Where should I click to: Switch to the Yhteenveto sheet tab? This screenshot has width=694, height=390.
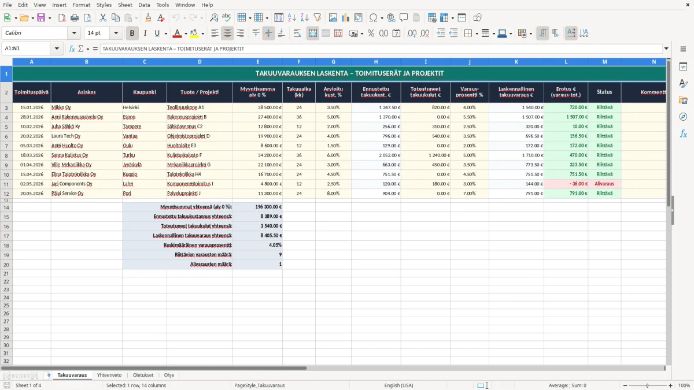click(109, 375)
